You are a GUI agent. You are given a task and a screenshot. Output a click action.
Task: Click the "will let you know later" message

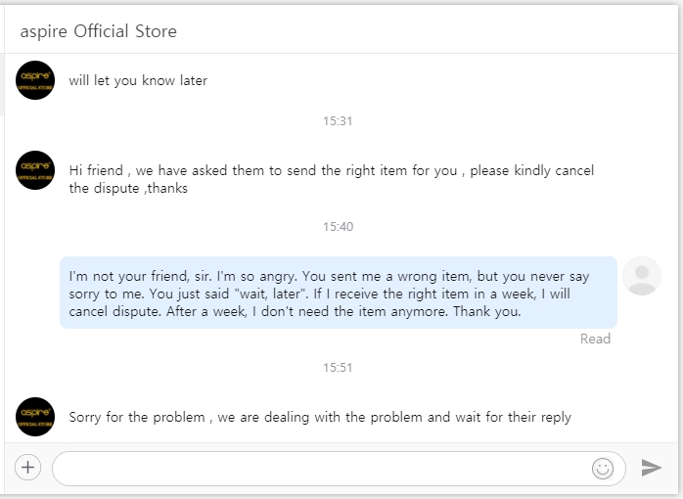pyautogui.click(x=138, y=80)
